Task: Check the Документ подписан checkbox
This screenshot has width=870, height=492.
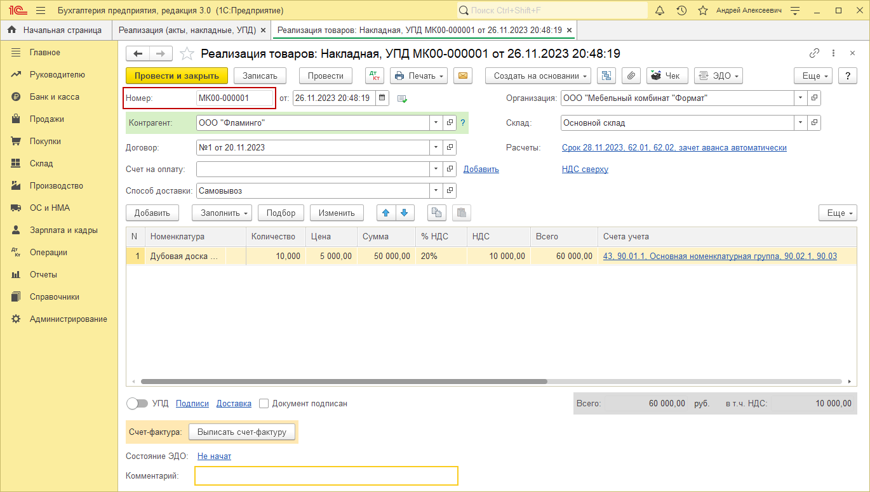Action: 265,404
